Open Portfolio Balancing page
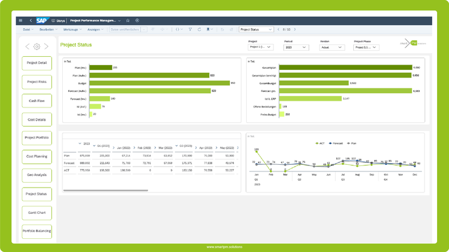 (x=37, y=231)
